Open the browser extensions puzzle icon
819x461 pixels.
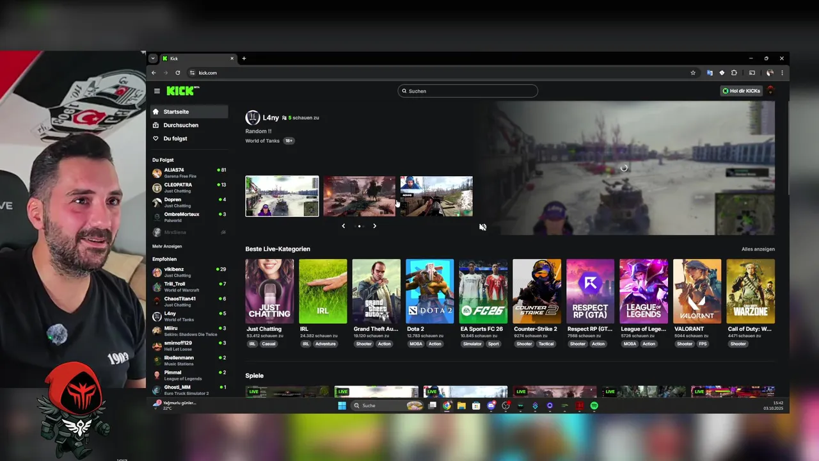734,73
